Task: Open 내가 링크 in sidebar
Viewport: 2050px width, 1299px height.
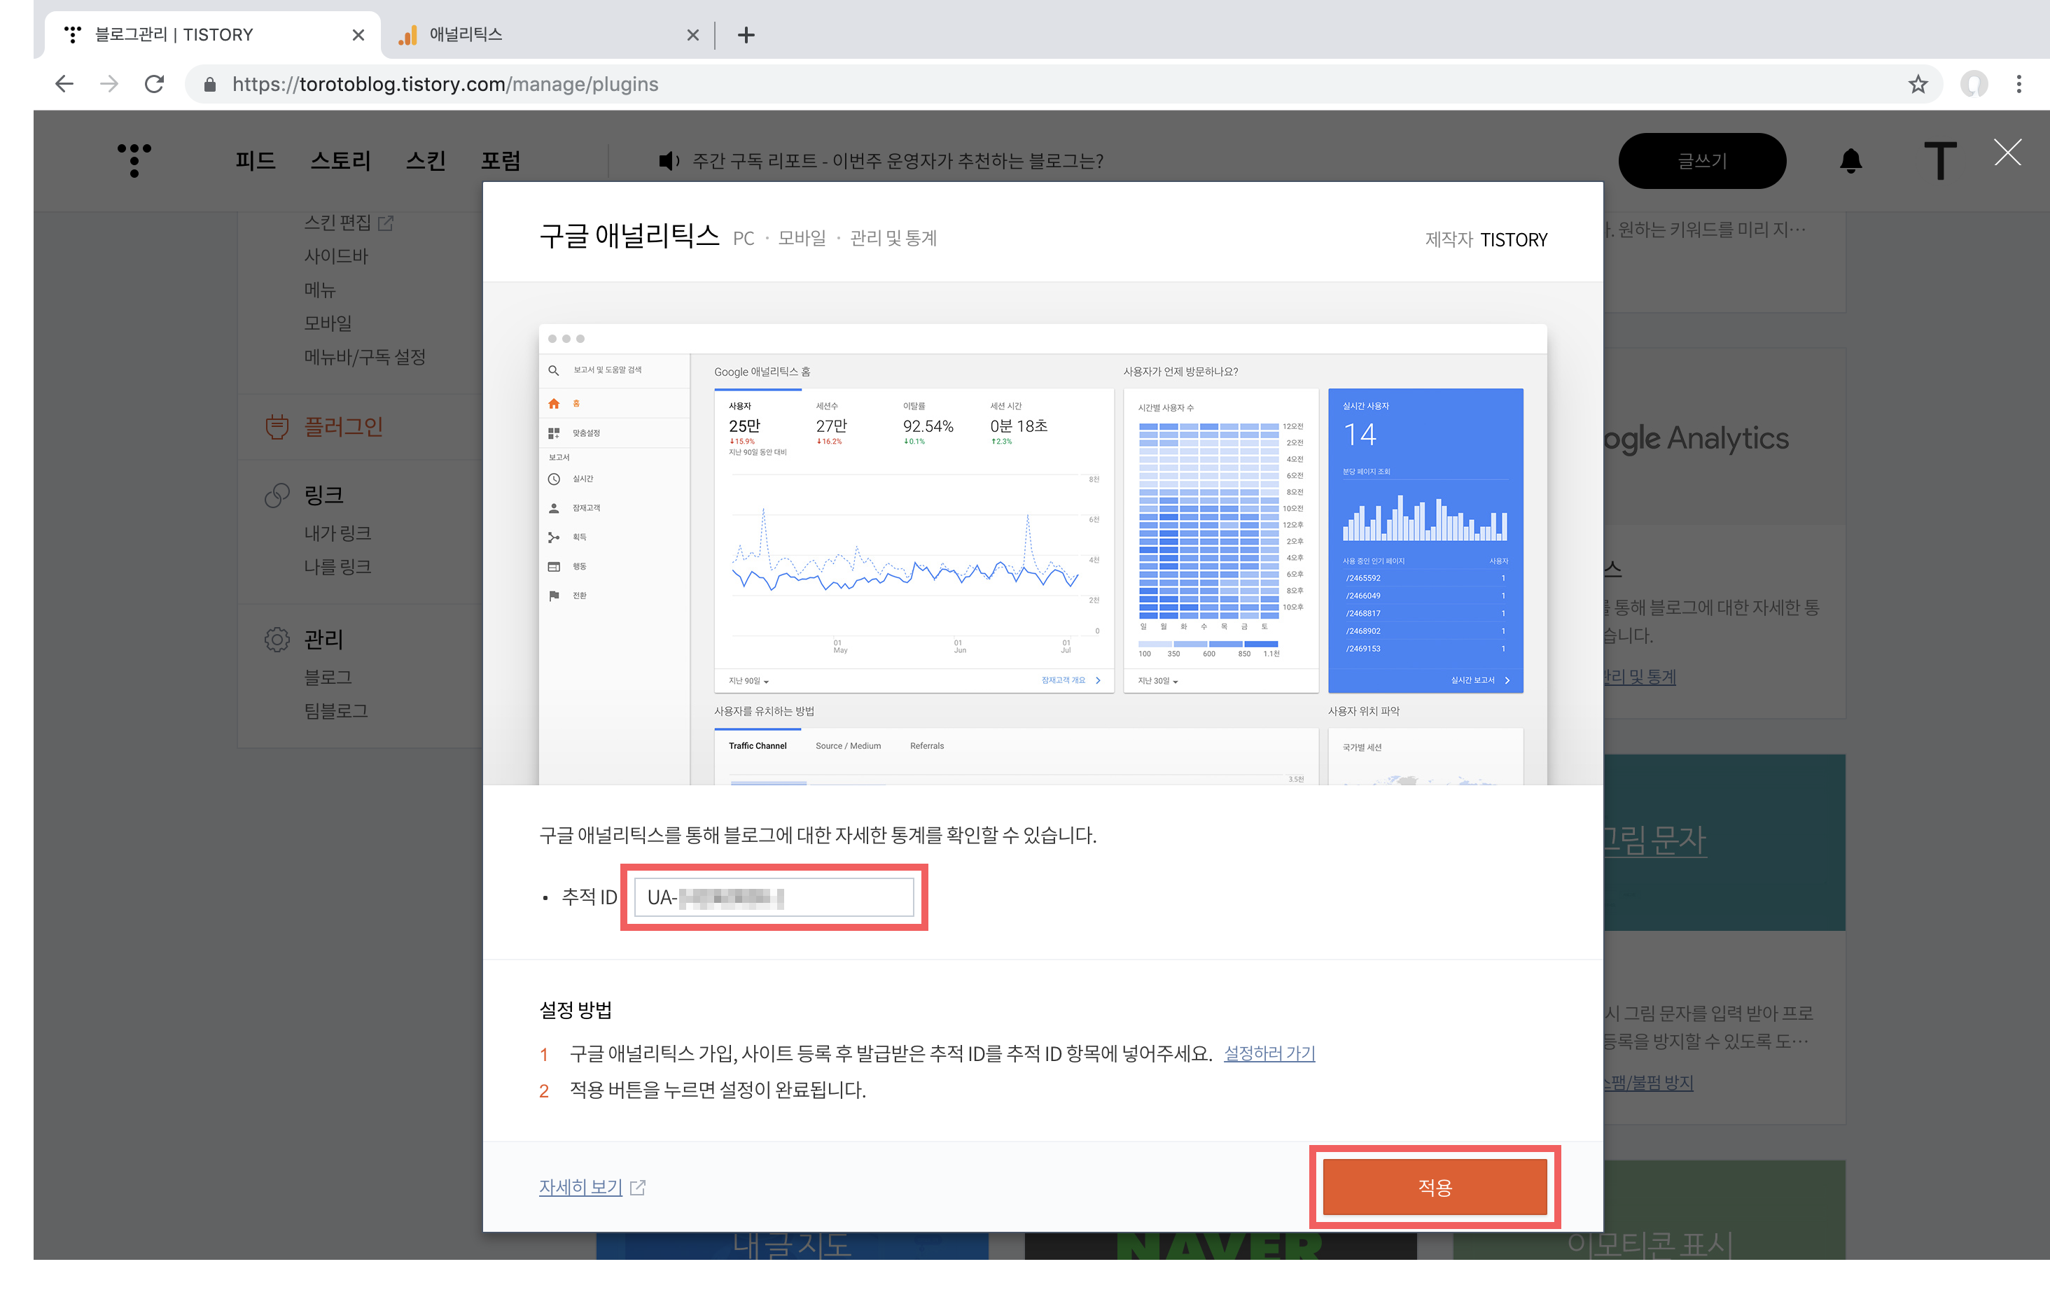Action: point(338,534)
